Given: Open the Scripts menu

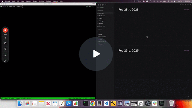Looking at the screenshot, I should pos(35,1).
